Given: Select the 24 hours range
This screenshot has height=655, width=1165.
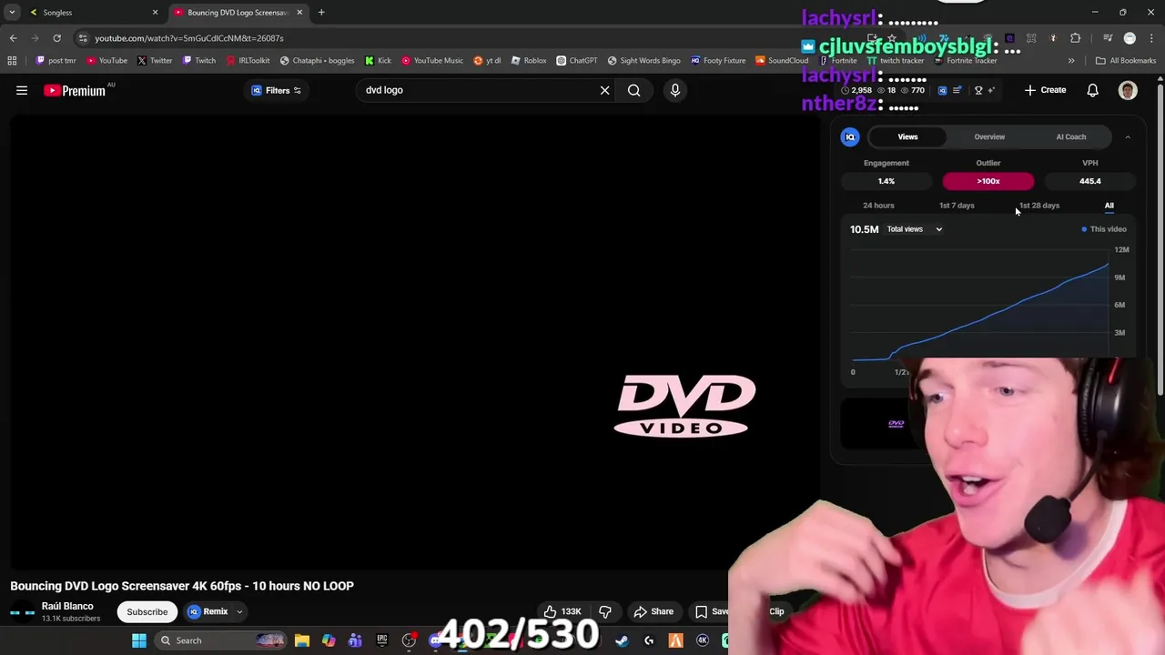Looking at the screenshot, I should [878, 206].
